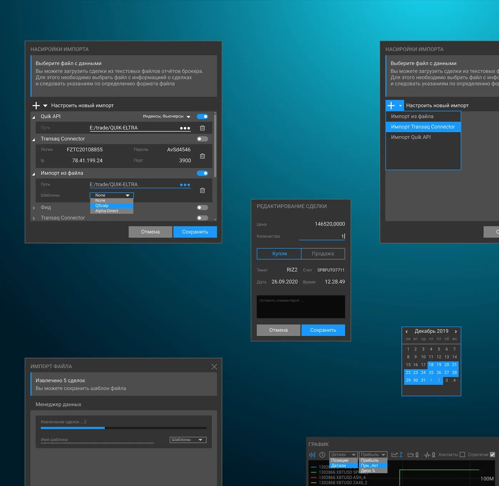Uncheck the Стратегии checkbox
This screenshot has height=486, width=499.
click(493, 455)
